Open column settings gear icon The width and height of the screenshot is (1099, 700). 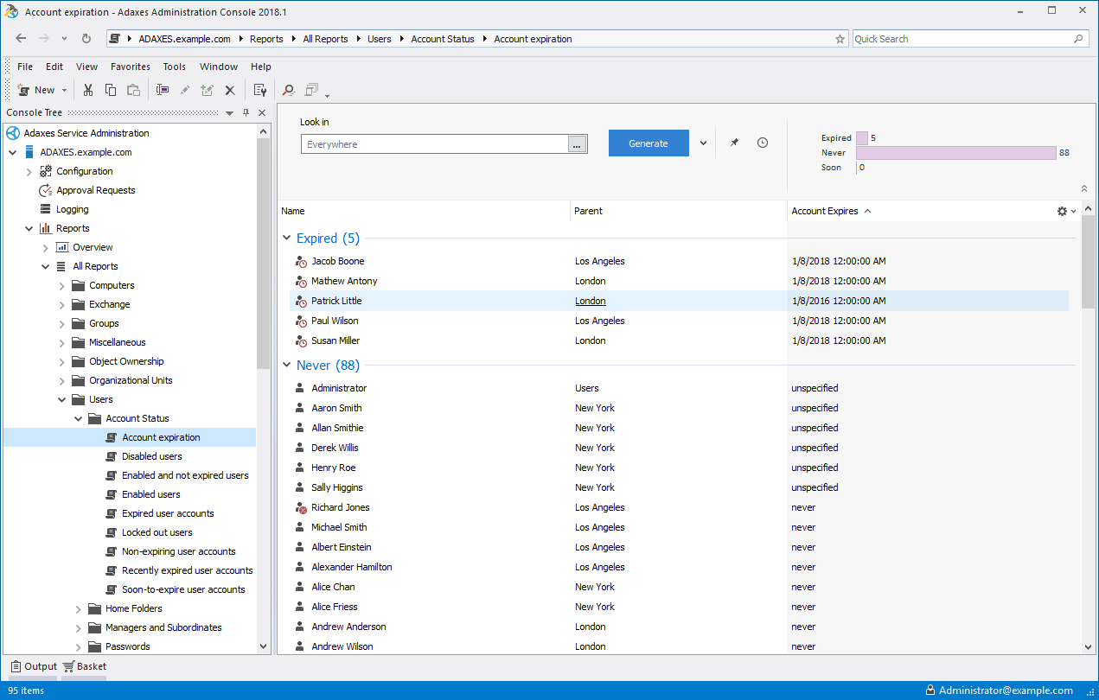1063,211
